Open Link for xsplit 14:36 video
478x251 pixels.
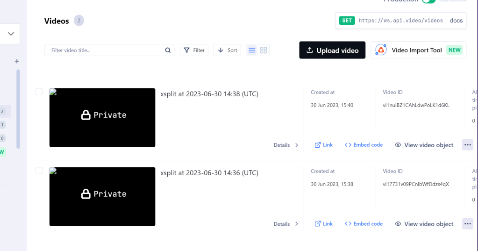[x=323, y=224]
